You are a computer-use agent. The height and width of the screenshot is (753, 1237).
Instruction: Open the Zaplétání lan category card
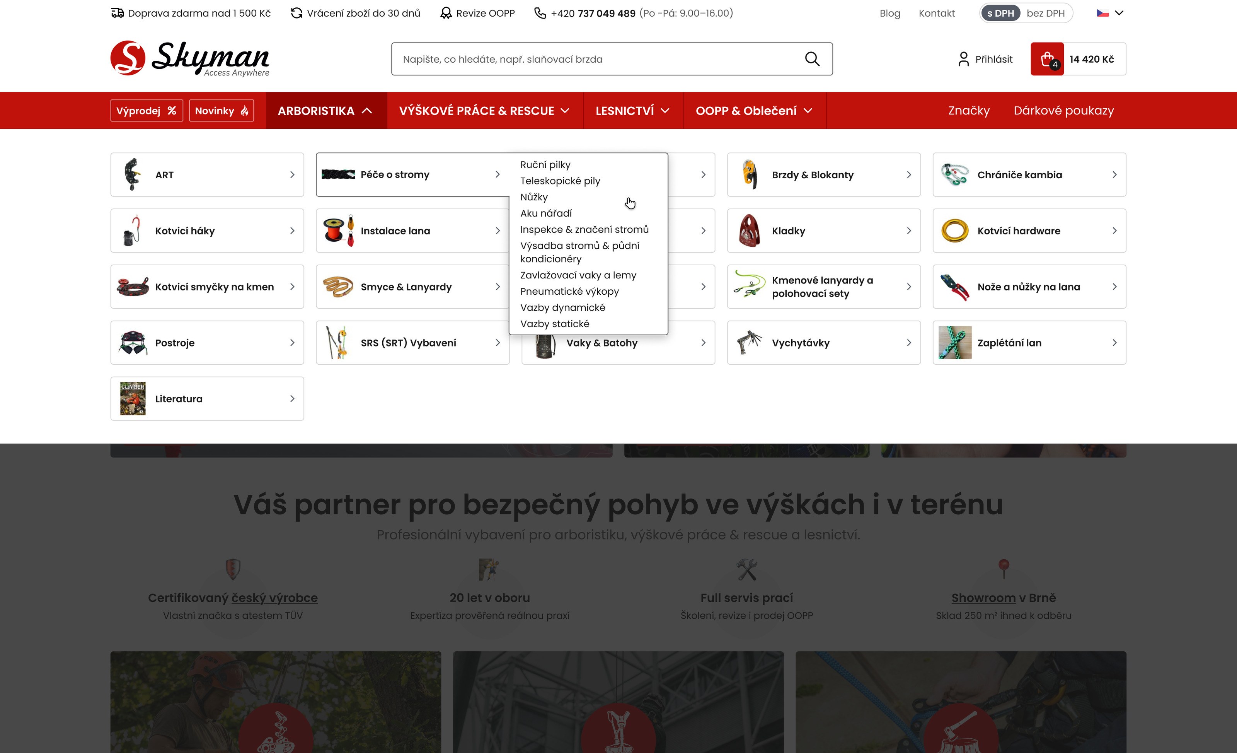[x=1029, y=343]
